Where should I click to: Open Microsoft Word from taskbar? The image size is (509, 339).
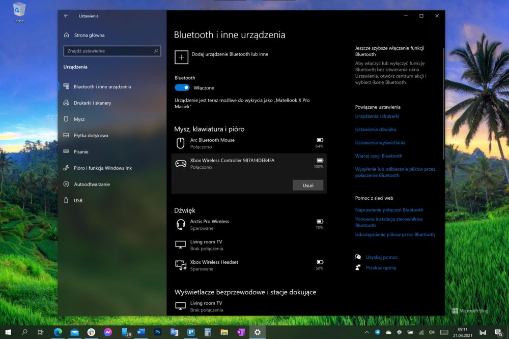click(x=141, y=332)
